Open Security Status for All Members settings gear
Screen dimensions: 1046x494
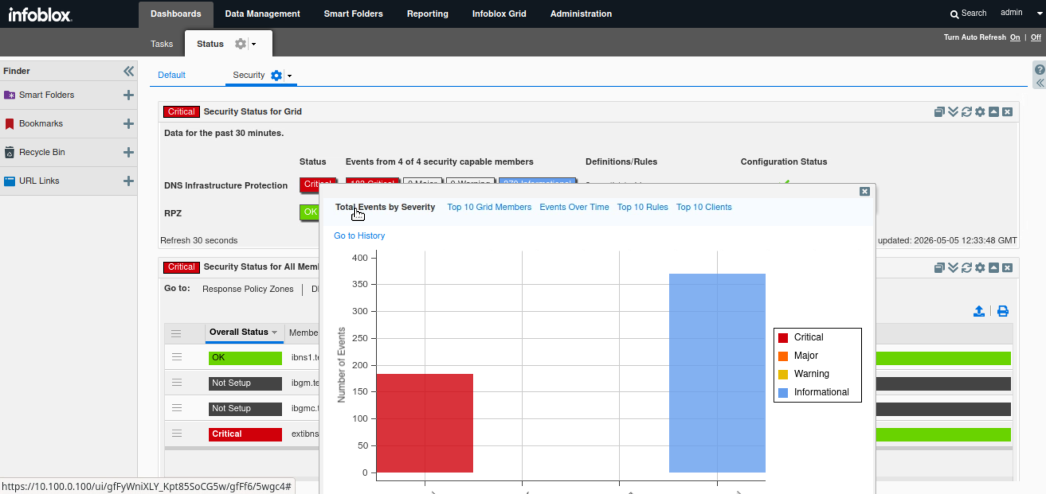pos(980,268)
